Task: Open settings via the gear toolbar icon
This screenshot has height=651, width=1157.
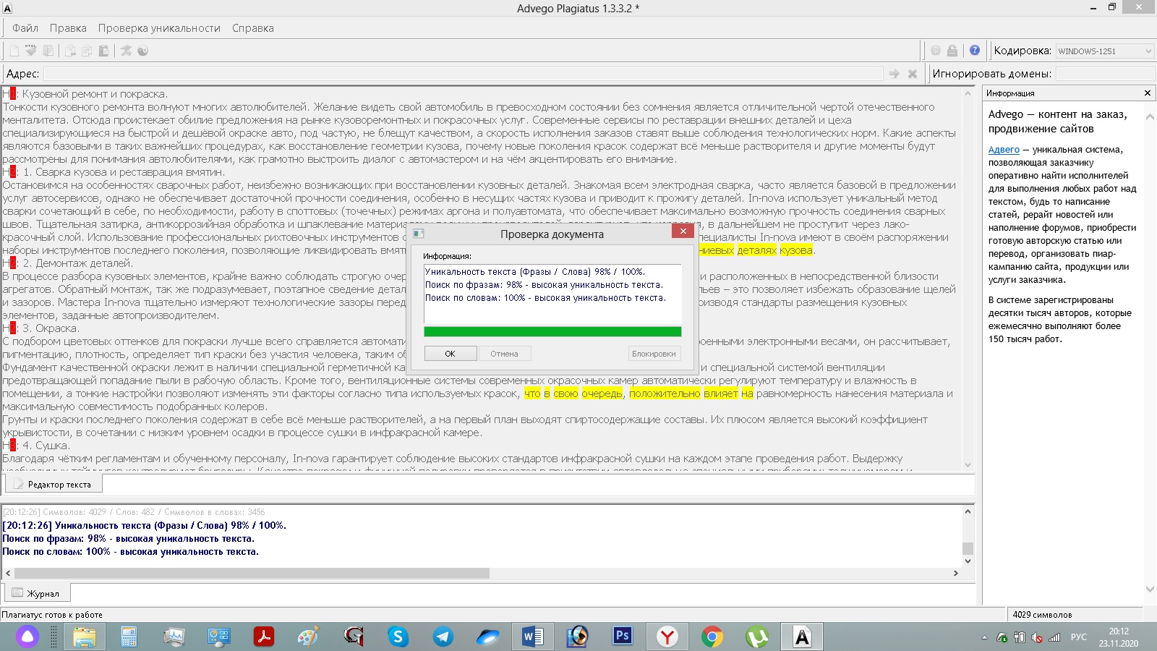Action: coord(936,51)
